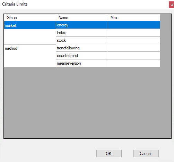Select the energy name cell
The image size is (174, 162).
click(82, 25)
